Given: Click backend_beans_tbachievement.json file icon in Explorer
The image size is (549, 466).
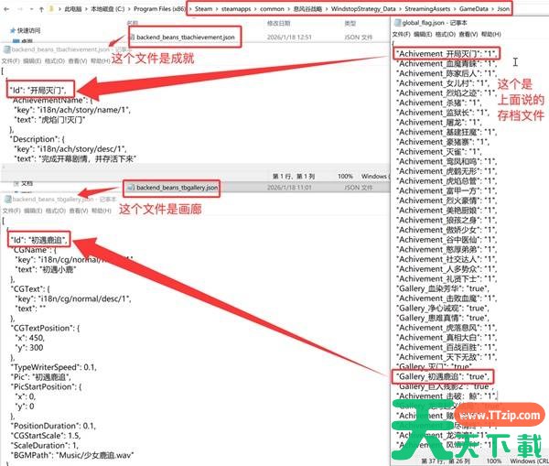Looking at the screenshot, I should [x=133, y=37].
